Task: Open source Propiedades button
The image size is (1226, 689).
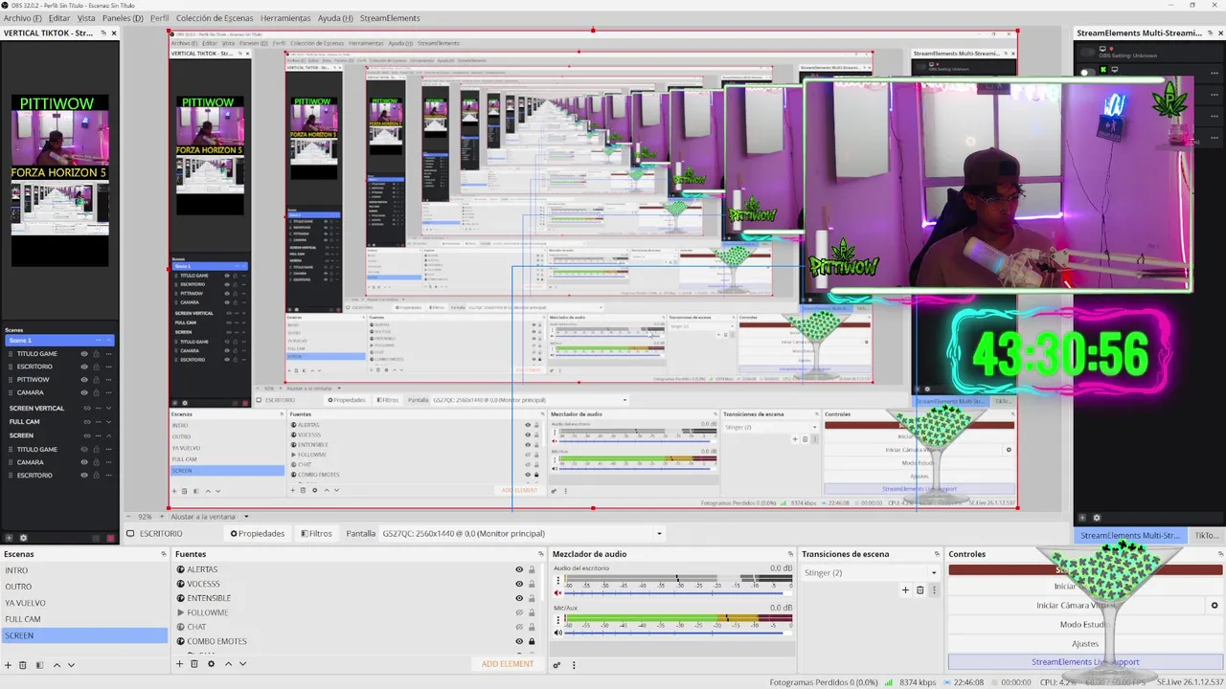Action: point(257,534)
